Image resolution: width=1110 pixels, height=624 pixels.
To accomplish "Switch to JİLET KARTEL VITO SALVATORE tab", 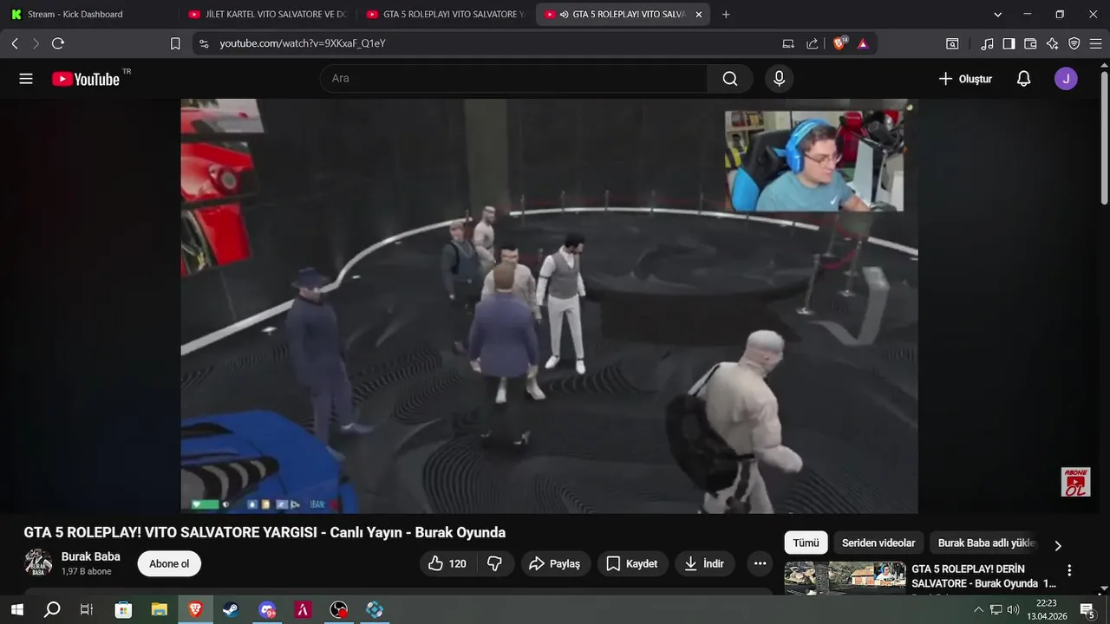I will (267, 15).
